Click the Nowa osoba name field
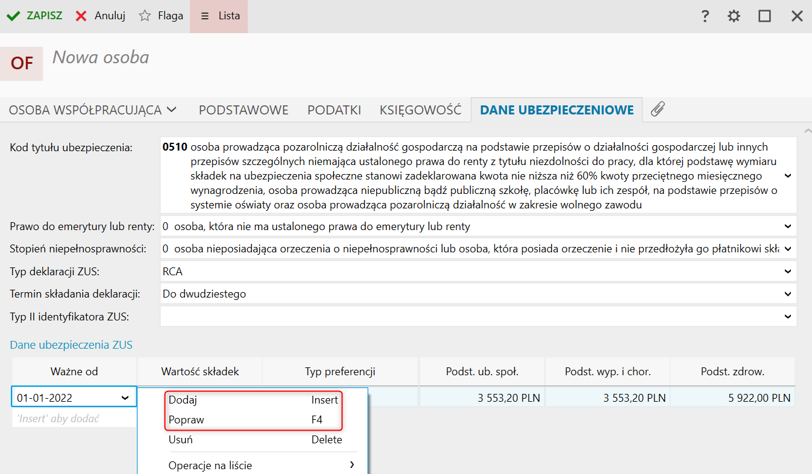Screen dimensions: 812x474 pos(101,57)
